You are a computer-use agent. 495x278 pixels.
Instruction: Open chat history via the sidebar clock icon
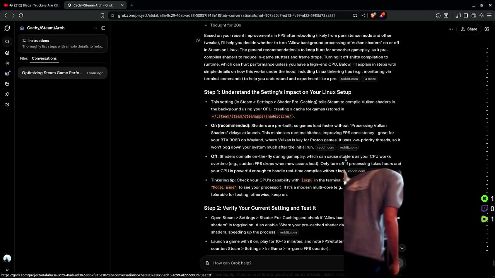pos(7,105)
